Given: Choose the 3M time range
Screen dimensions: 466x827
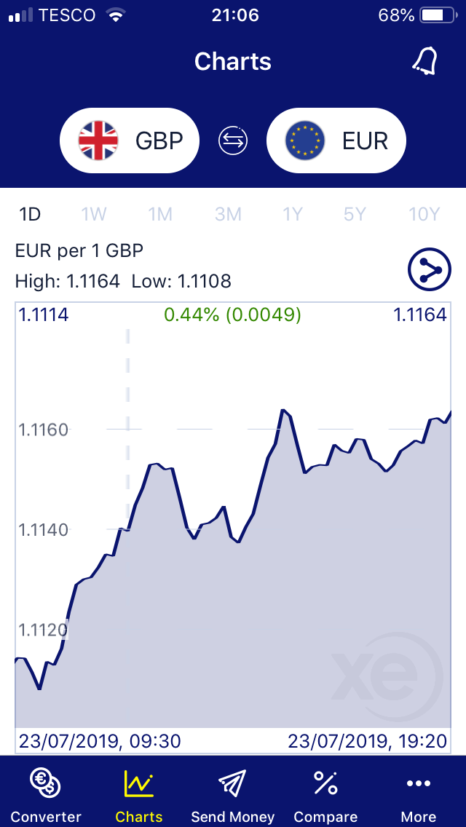Looking at the screenshot, I should point(228,214).
